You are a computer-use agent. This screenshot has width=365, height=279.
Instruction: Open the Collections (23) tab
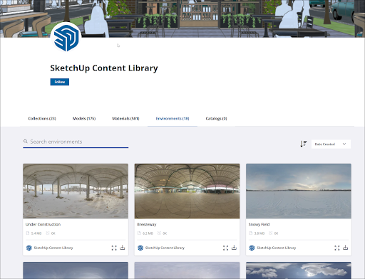coord(42,118)
